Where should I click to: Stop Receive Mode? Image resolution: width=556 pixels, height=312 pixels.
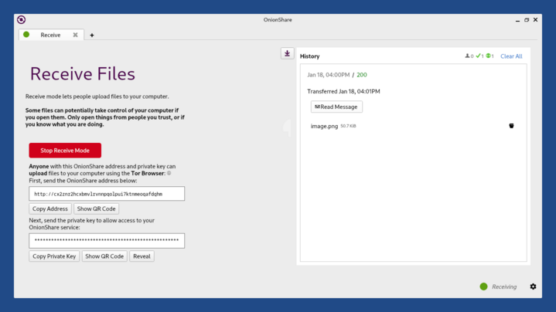[65, 151]
